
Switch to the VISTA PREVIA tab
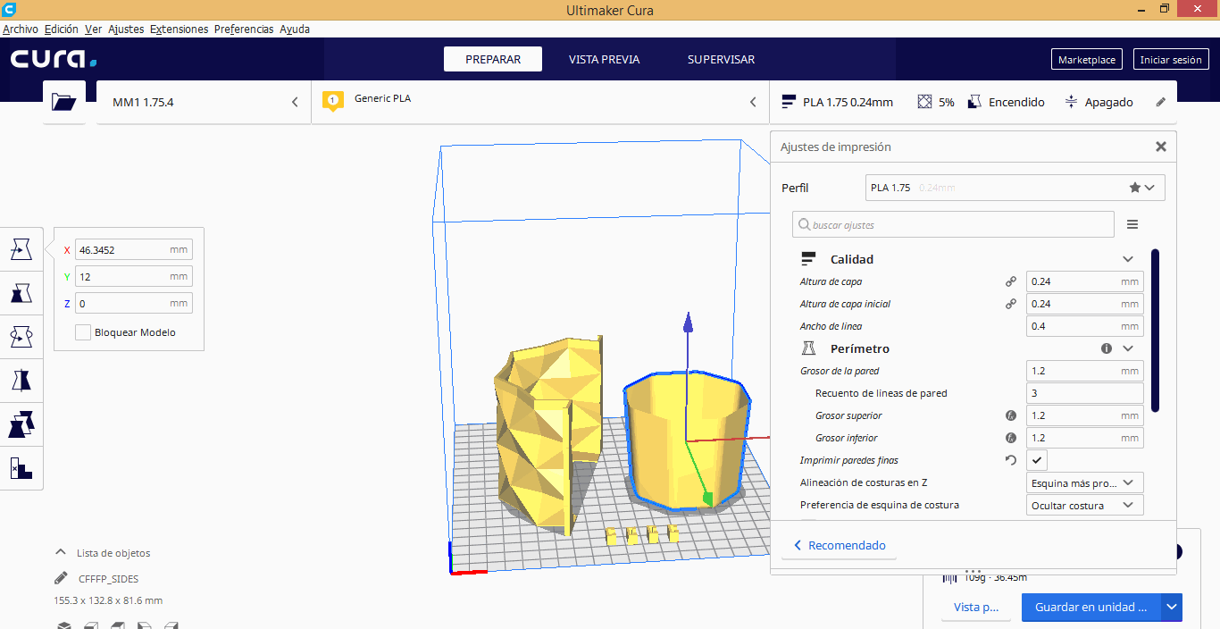[604, 60]
